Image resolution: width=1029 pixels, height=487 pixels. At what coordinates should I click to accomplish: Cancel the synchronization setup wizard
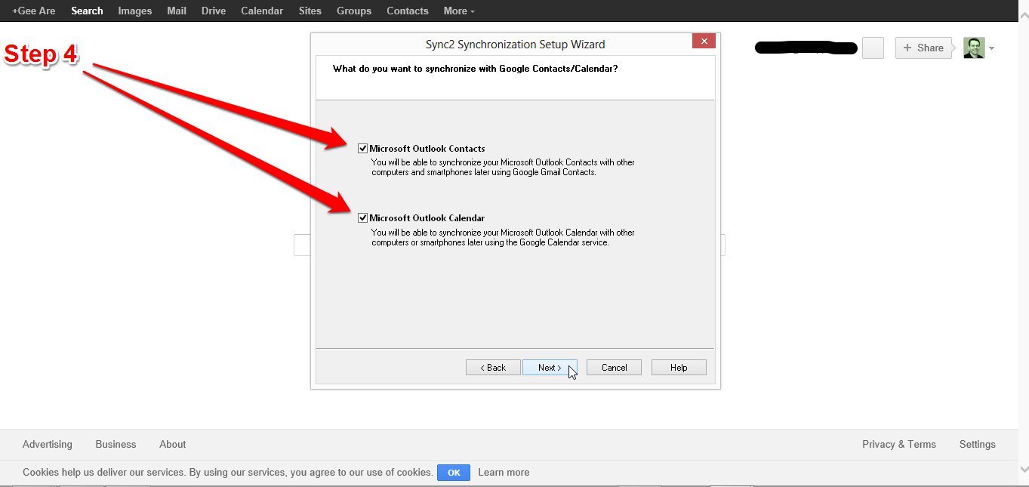[x=614, y=368]
